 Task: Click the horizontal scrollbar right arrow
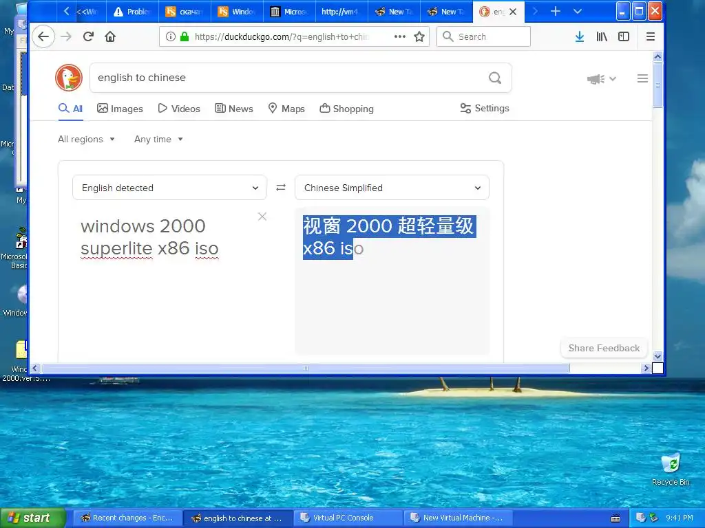pos(646,368)
